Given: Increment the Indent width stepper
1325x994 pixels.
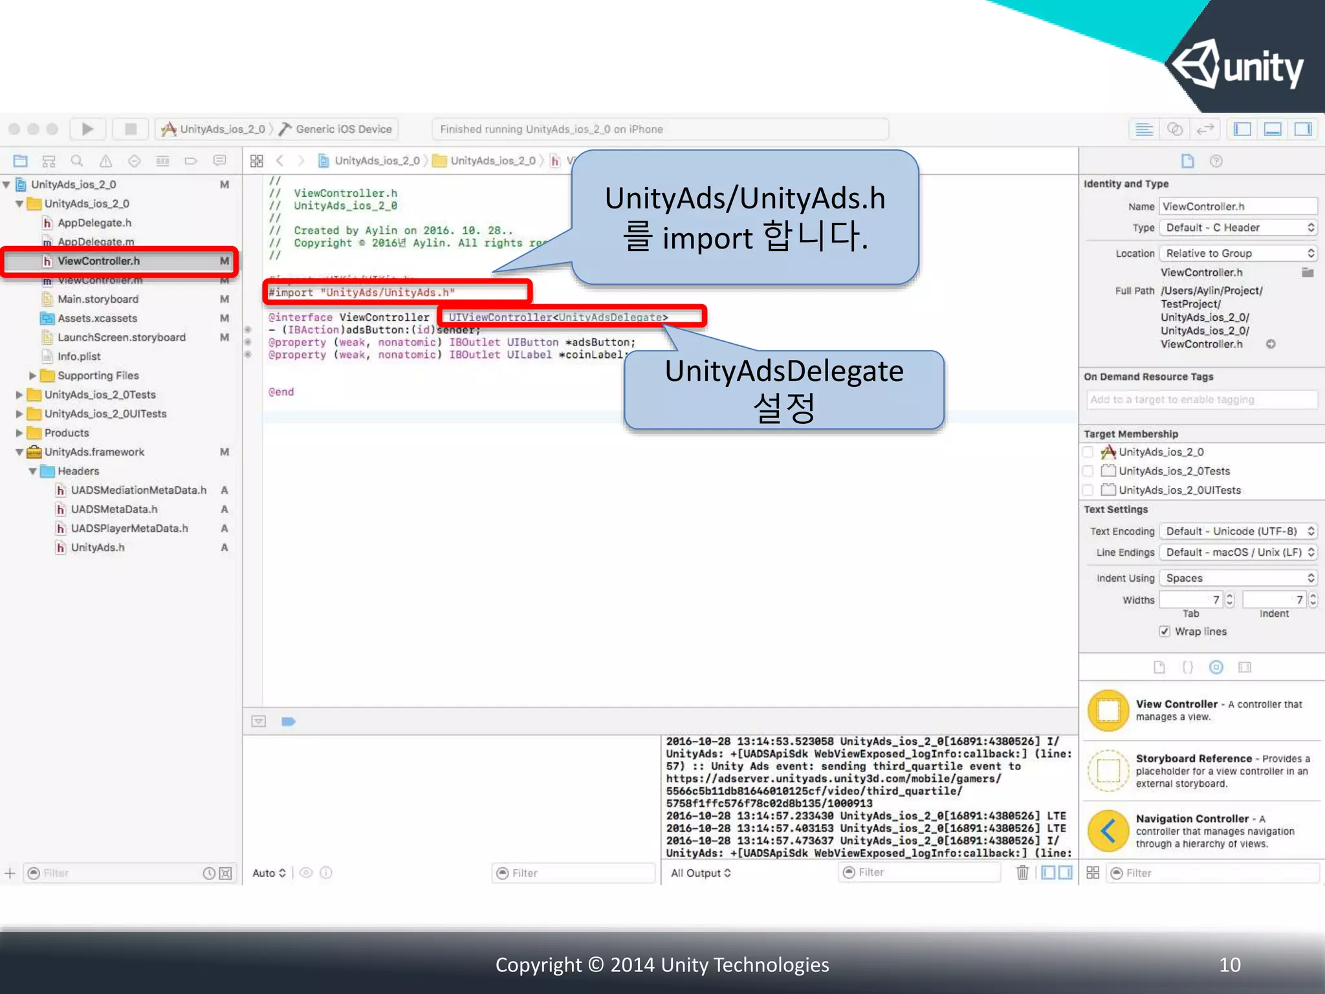Looking at the screenshot, I should pyautogui.click(x=1313, y=596).
